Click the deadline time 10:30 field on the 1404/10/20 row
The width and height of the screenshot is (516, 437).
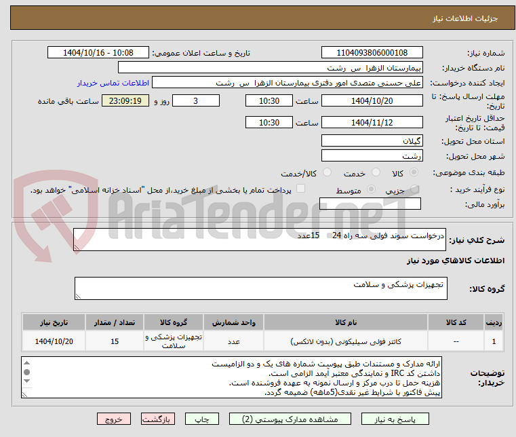pos(269,100)
